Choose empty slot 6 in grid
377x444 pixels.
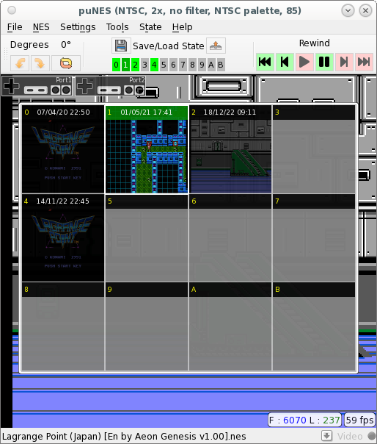point(230,238)
